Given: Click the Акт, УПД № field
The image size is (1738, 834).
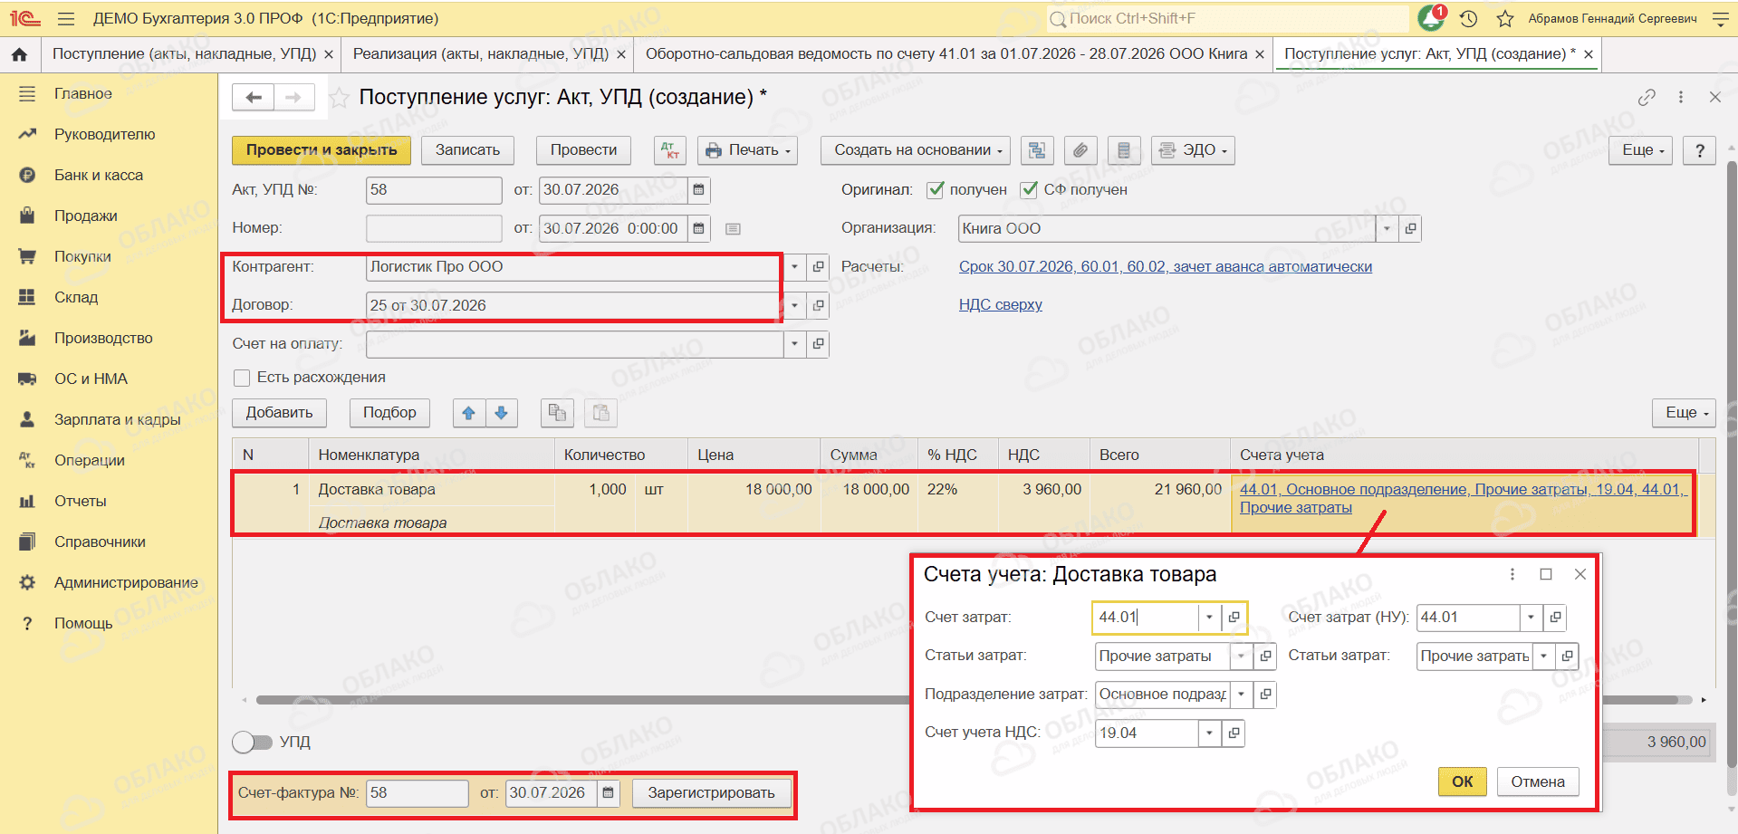Looking at the screenshot, I should (x=434, y=190).
